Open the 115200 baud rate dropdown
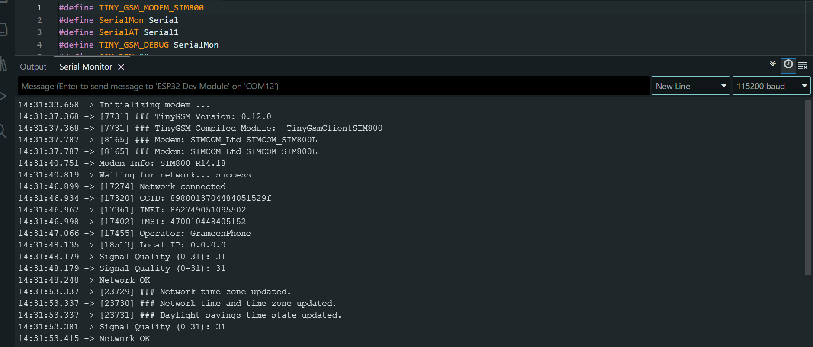 coord(771,86)
